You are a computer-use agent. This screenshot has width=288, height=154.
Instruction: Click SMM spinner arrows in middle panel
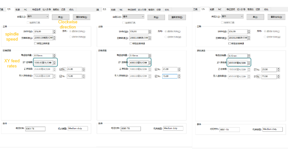coord(150,32)
